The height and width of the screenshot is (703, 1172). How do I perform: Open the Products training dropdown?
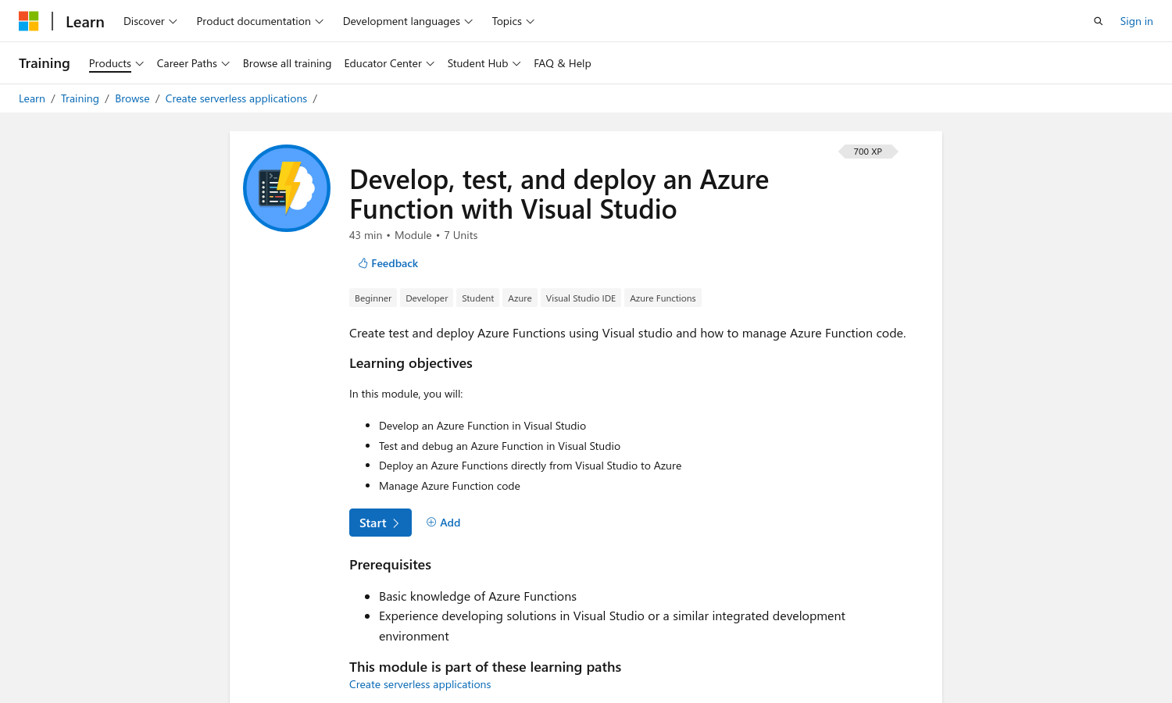(116, 63)
